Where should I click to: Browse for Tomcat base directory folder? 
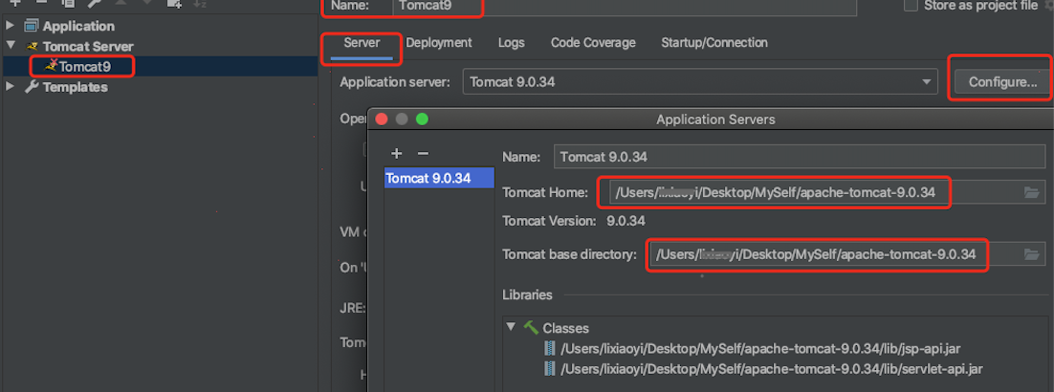[1031, 254]
